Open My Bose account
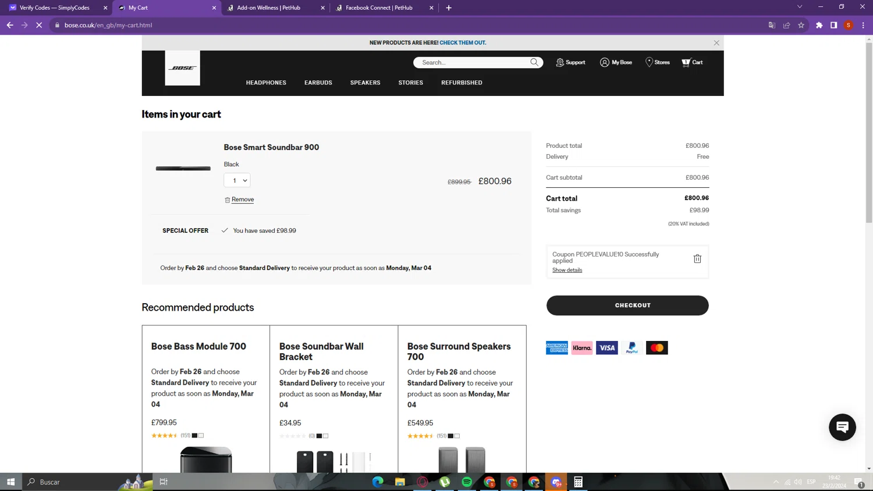873x491 pixels. (x=616, y=62)
